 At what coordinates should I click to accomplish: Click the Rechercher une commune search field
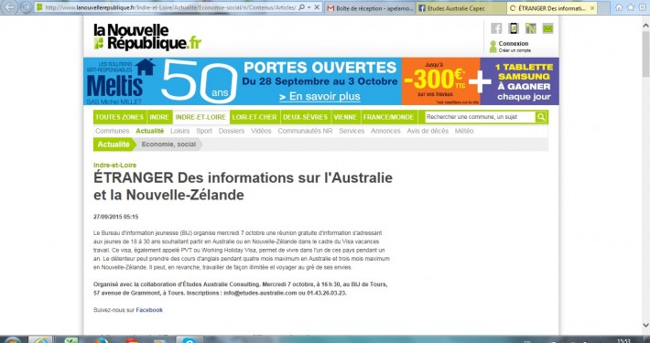pyautogui.click(x=480, y=117)
